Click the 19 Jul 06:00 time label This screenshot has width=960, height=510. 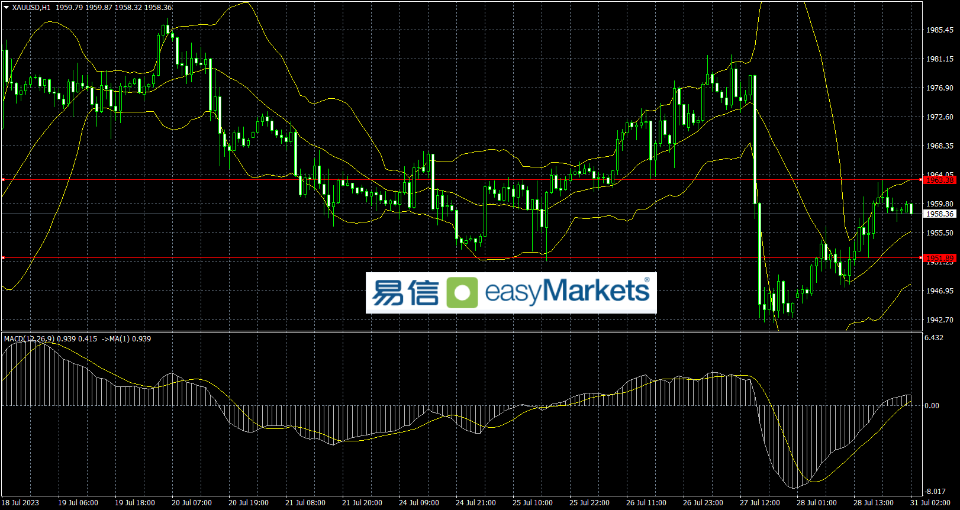[78, 503]
